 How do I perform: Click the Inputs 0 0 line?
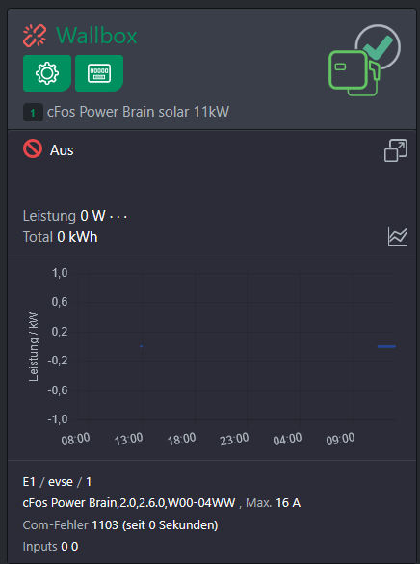click(50, 547)
